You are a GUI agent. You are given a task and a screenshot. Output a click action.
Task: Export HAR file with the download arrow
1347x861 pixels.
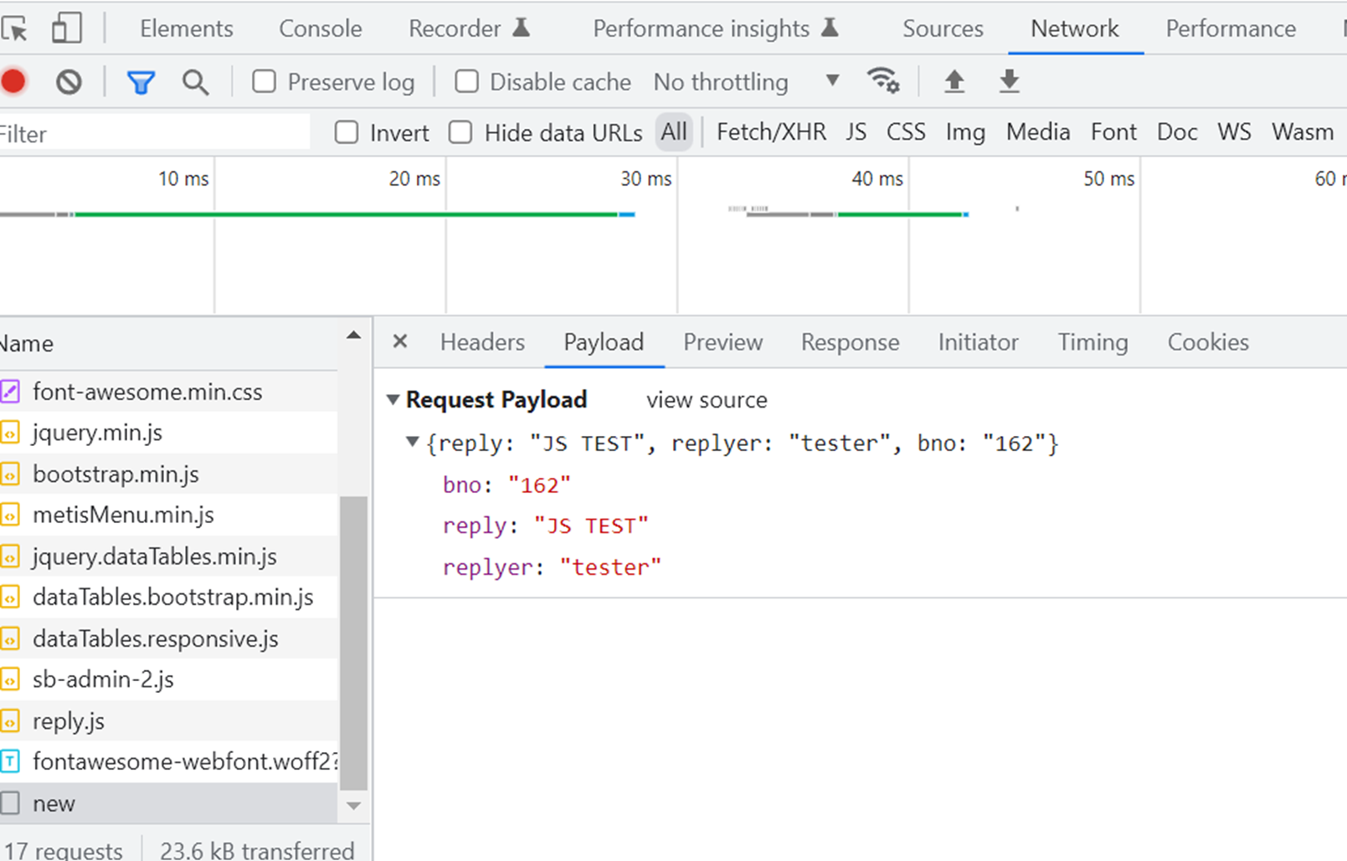1010,81
